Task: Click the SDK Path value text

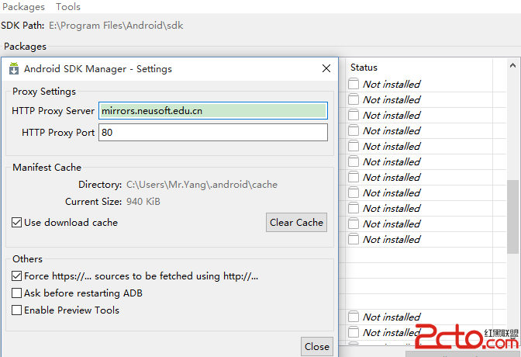Action: pyautogui.click(x=116, y=26)
